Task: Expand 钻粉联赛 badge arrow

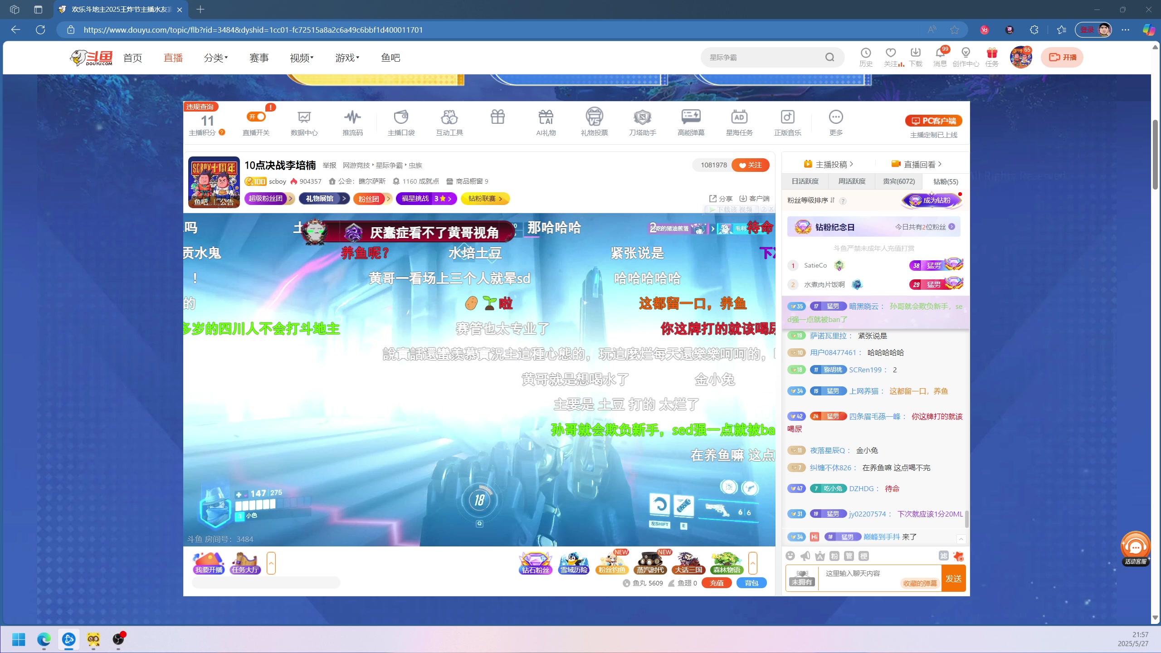Action: (x=501, y=199)
